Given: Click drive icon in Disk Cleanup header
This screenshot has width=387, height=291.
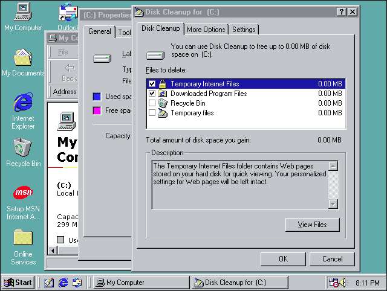Looking at the screenshot, I should pyautogui.click(x=155, y=55).
